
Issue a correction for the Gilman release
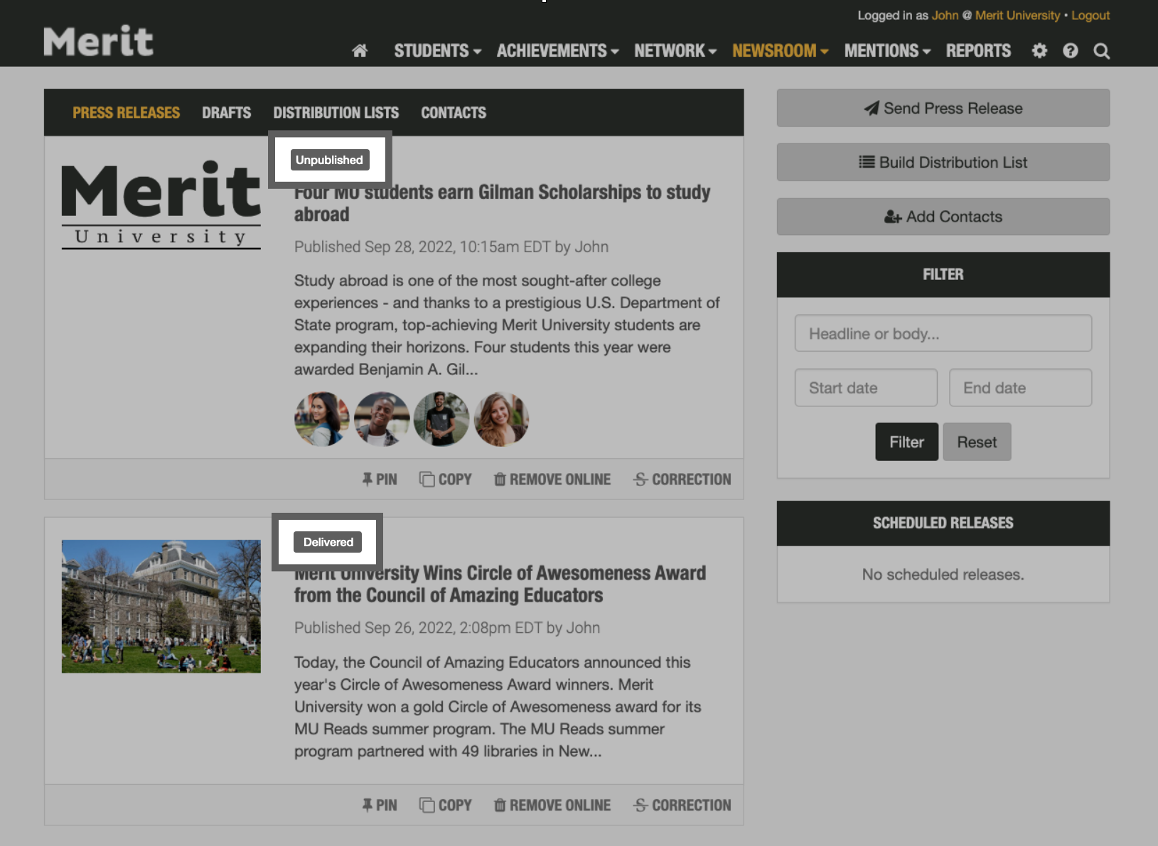681,479
